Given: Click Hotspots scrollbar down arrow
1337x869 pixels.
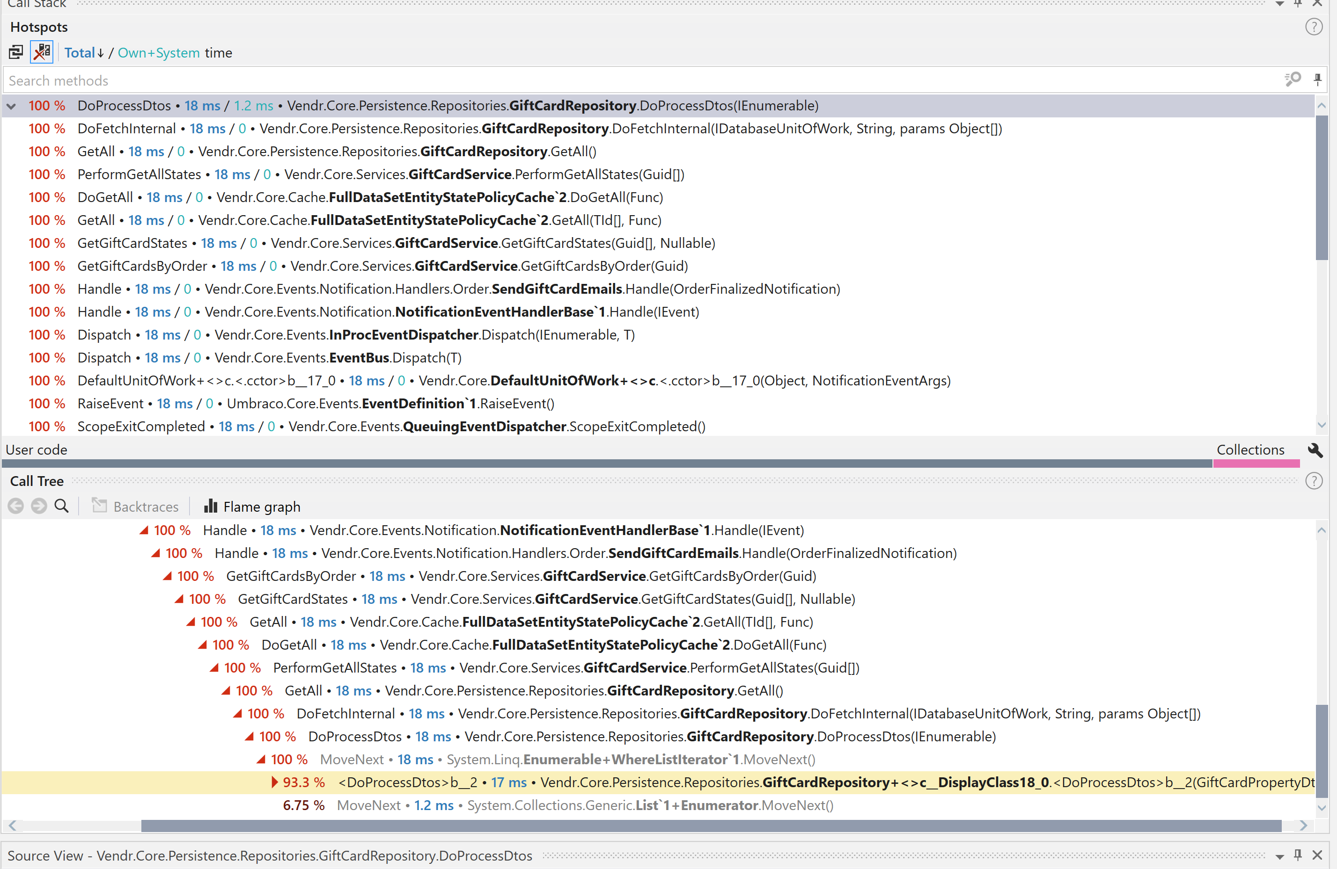Looking at the screenshot, I should 1321,425.
